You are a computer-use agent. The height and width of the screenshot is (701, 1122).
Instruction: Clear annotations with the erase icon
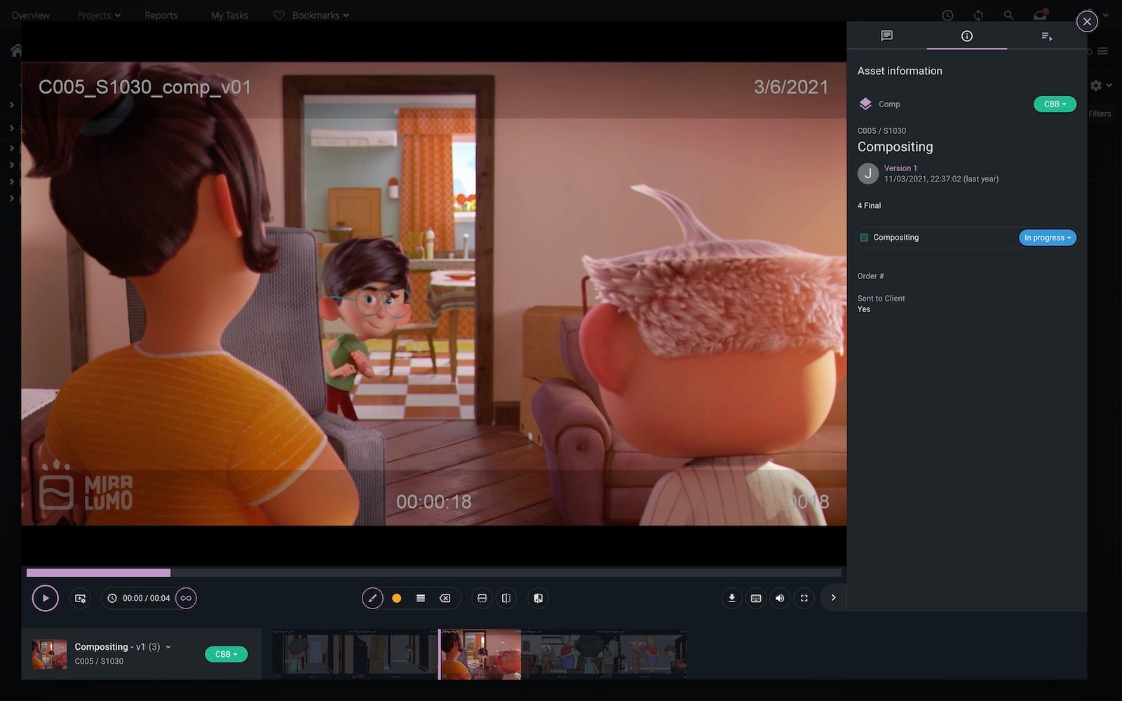pos(445,598)
